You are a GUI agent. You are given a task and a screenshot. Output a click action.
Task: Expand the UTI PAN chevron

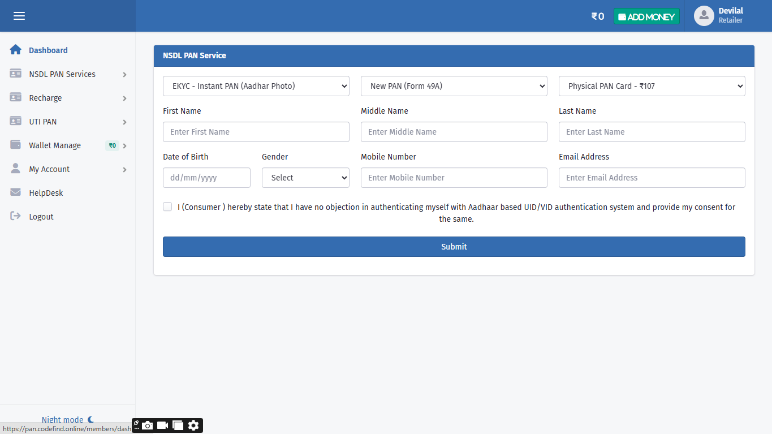pyautogui.click(x=124, y=122)
